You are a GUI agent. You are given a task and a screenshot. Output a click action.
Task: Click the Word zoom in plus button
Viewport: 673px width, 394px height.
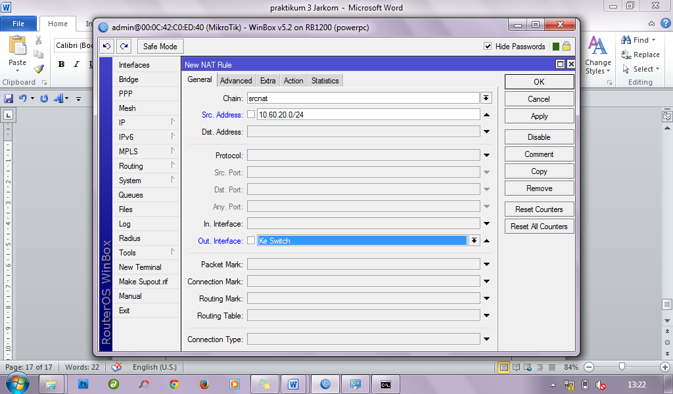pyautogui.click(x=665, y=367)
